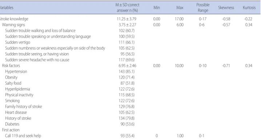The width and height of the screenshot is (261, 140).
Task: Click the kurtosis value '-0.22'
Action: (248, 19)
